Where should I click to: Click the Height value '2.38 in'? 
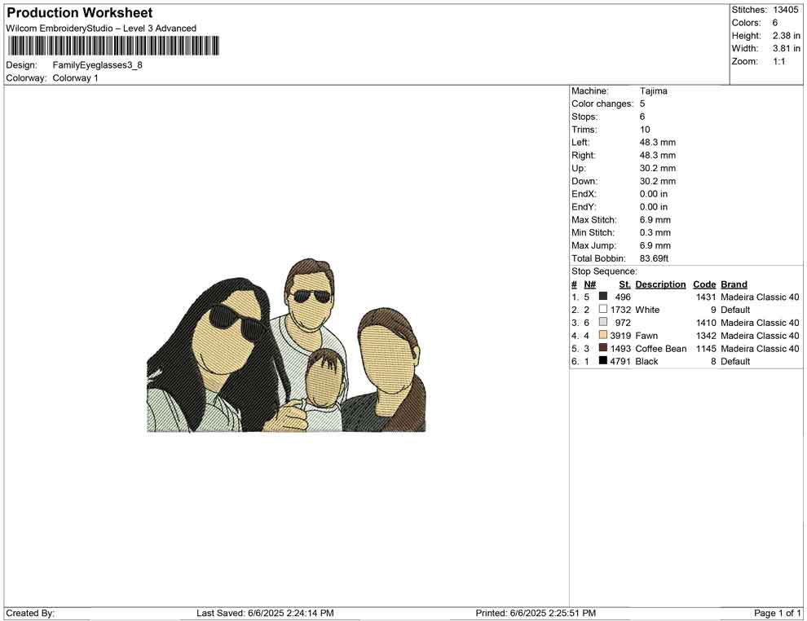(x=786, y=36)
